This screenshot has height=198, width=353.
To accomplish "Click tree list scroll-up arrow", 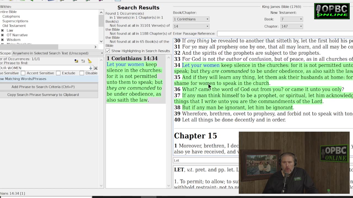I will point(101,12).
